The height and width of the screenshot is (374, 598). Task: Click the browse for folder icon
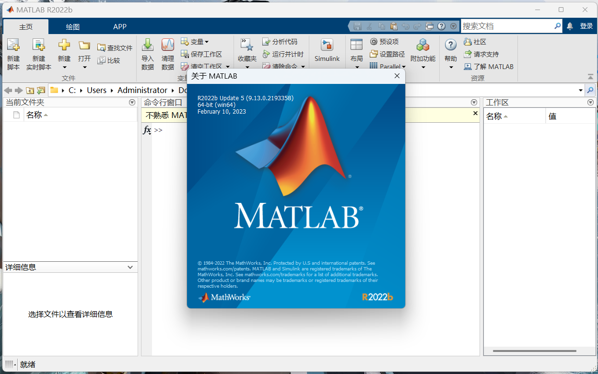(41, 90)
